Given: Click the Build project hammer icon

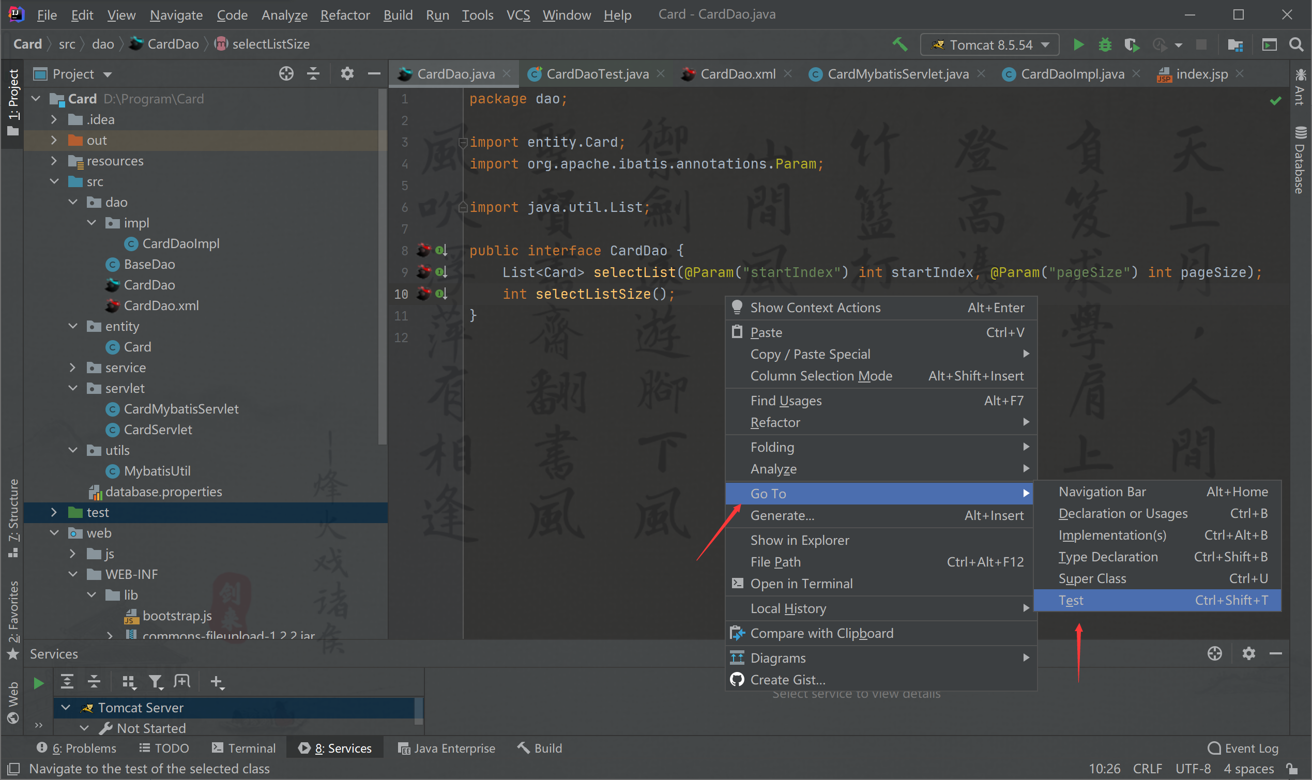Looking at the screenshot, I should (x=901, y=44).
